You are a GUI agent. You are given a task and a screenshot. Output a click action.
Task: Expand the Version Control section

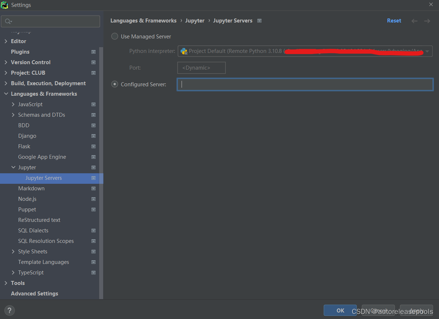(x=6, y=62)
